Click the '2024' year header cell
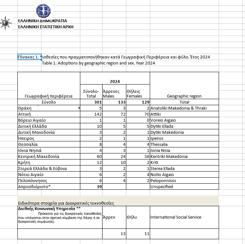 (x=115, y=78)
